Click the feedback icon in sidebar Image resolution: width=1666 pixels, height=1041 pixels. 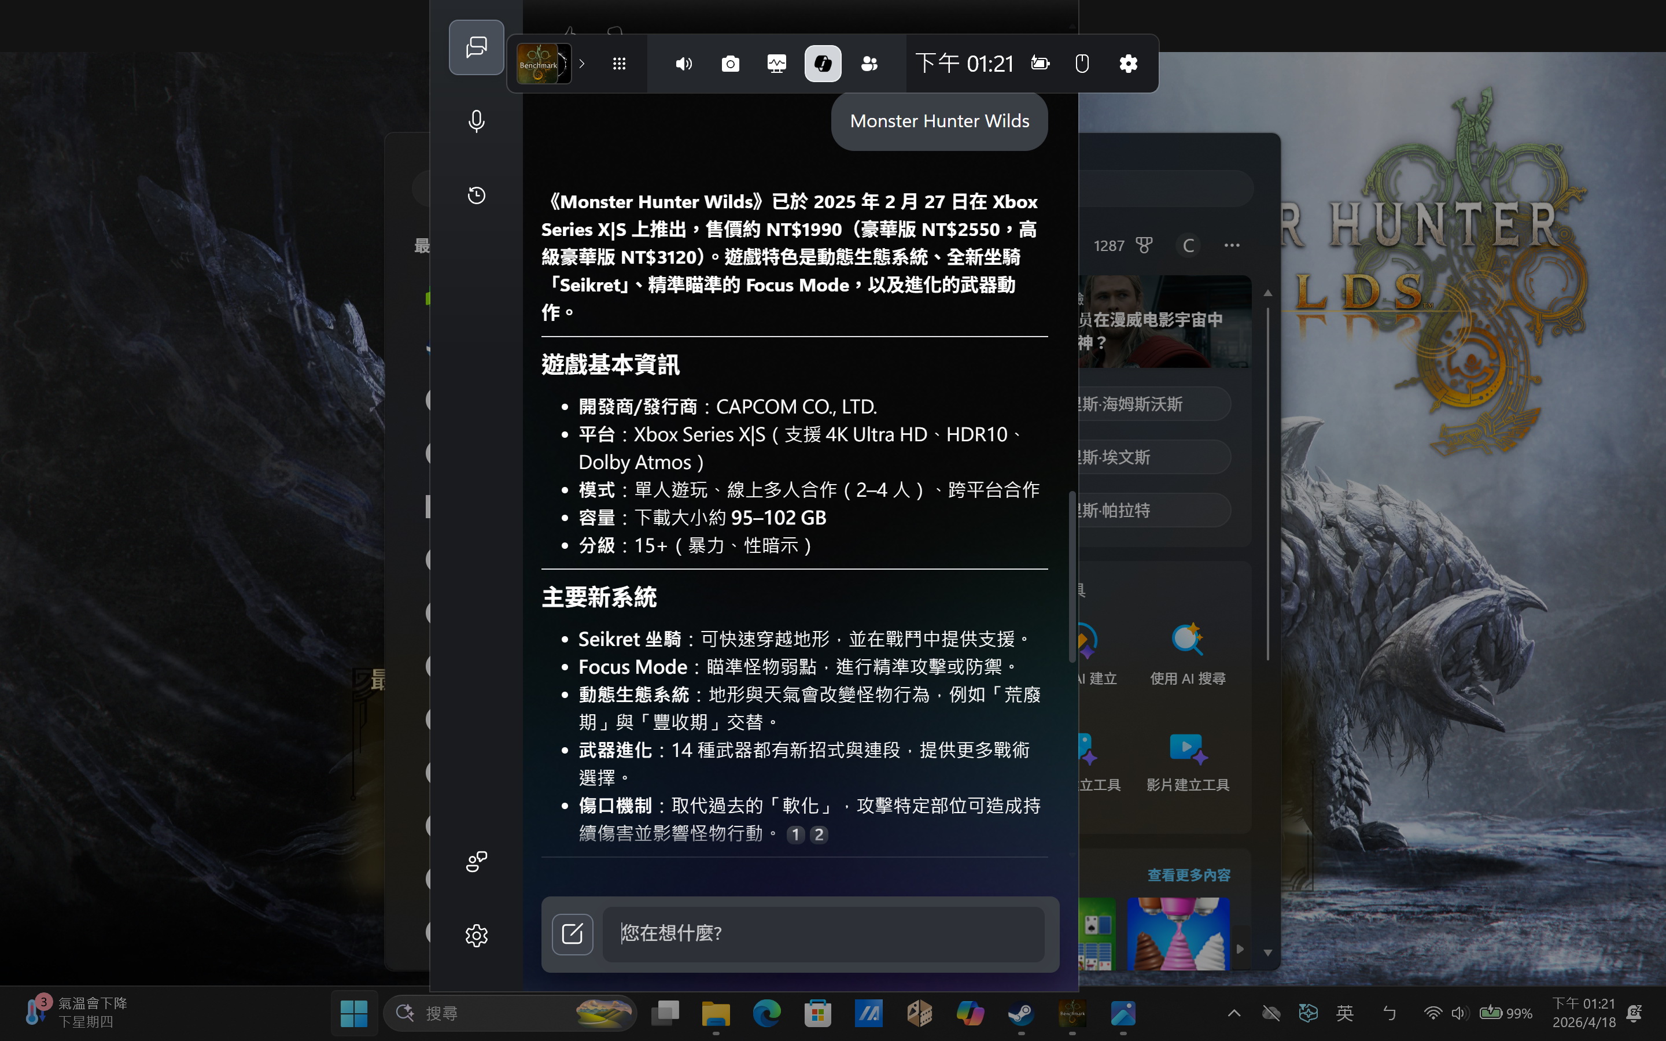pyautogui.click(x=477, y=861)
